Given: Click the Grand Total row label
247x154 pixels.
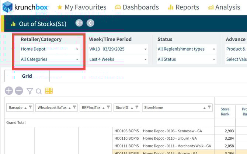Looking at the screenshot, I should (x=16, y=122).
